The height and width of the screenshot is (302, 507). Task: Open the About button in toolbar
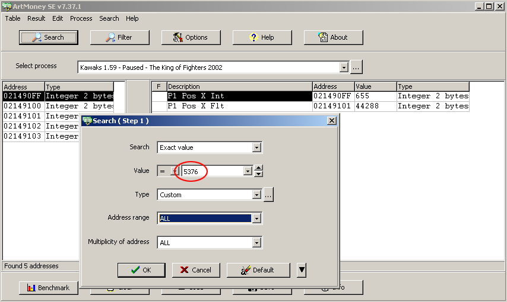click(x=333, y=37)
